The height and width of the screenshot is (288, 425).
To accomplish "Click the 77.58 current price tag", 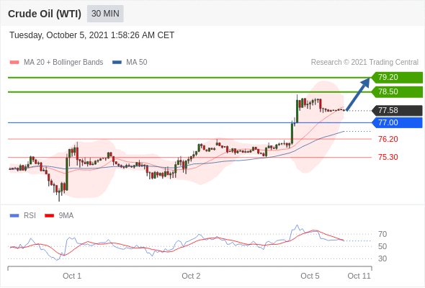I will point(397,110).
